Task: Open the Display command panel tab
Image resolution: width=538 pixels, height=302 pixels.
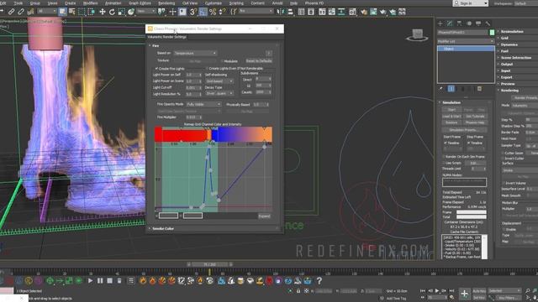Action: click(x=478, y=23)
